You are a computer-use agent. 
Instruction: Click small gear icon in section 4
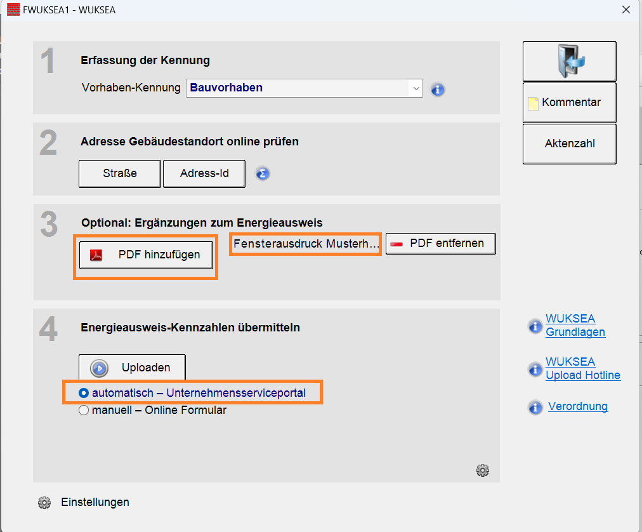[x=483, y=470]
